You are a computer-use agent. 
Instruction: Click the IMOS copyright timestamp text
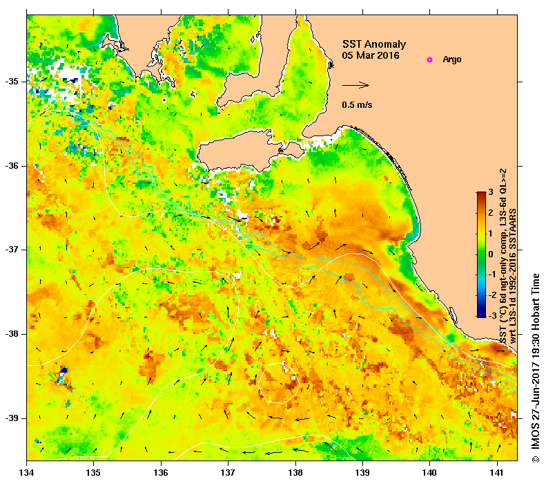tap(535, 369)
